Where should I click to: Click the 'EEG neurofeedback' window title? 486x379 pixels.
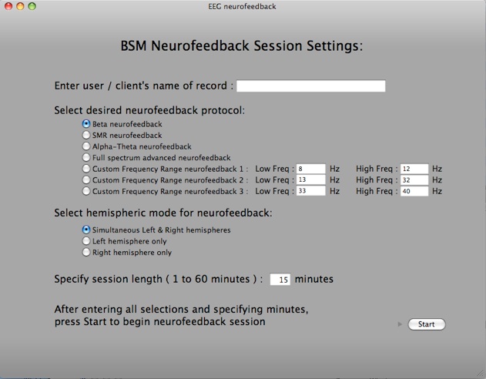(x=242, y=6)
